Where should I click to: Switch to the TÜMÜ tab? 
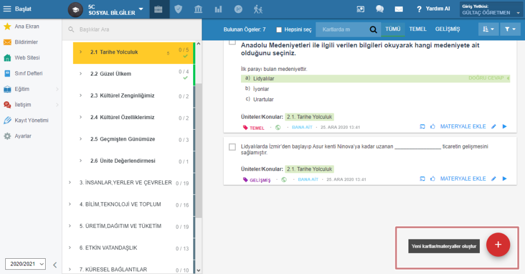click(x=393, y=29)
